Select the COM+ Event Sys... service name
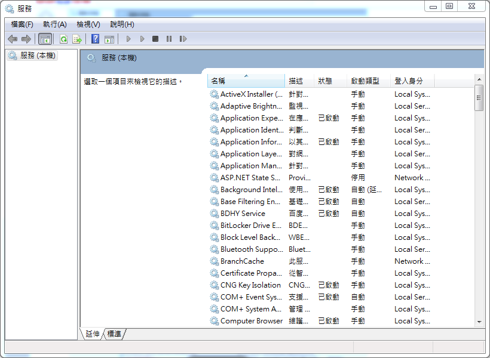The width and height of the screenshot is (490, 358). click(251, 297)
